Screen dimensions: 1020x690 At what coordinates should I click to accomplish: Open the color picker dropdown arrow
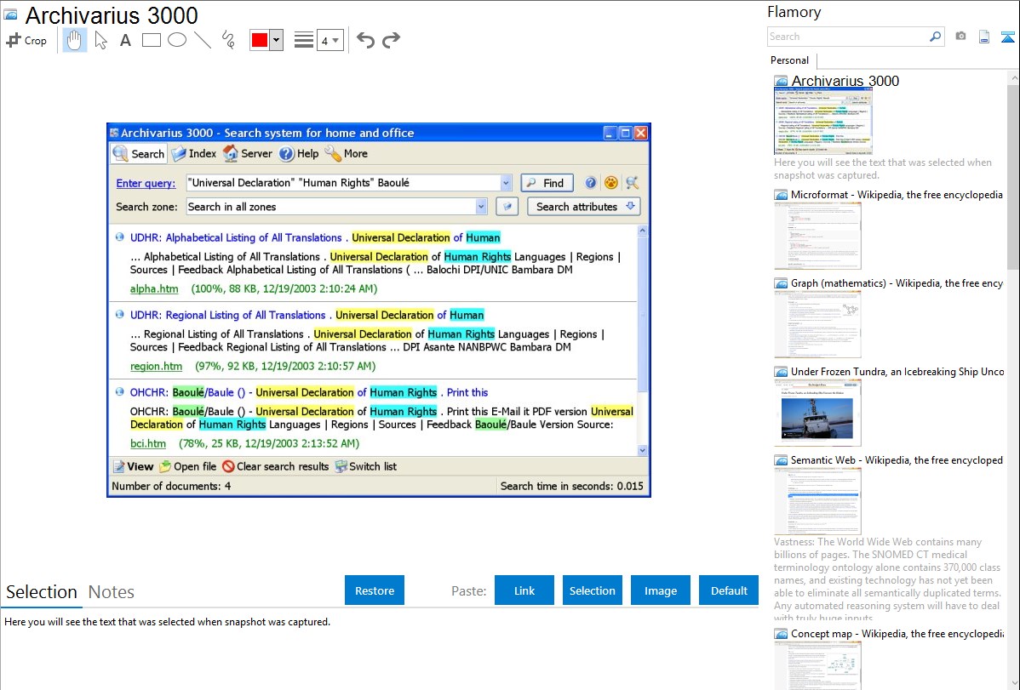(x=276, y=40)
